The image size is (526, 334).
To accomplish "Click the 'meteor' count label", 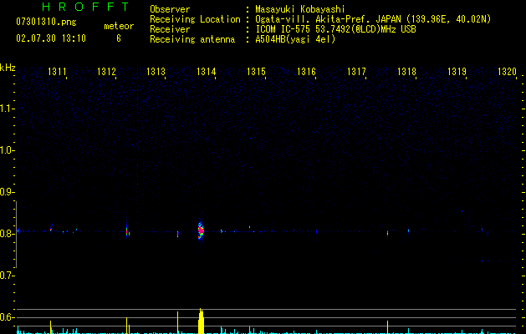I will [x=119, y=26].
